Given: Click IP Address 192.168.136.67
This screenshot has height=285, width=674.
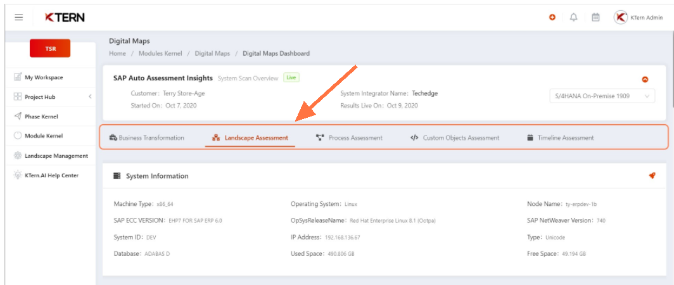Looking at the screenshot, I should tap(342, 237).
